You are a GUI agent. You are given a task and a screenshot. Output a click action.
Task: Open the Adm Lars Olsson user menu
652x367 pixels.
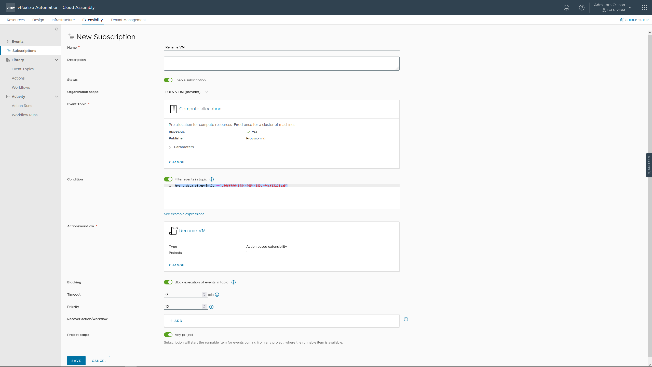coord(613,8)
